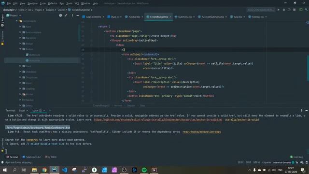This screenshot has width=309, height=174.
Task: Open the TODO tool window button
Action: [x=51, y=157]
